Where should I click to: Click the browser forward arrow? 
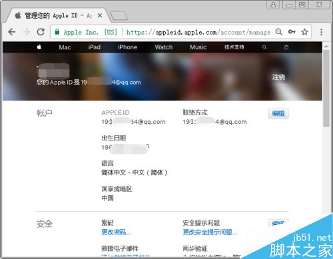coord(26,32)
